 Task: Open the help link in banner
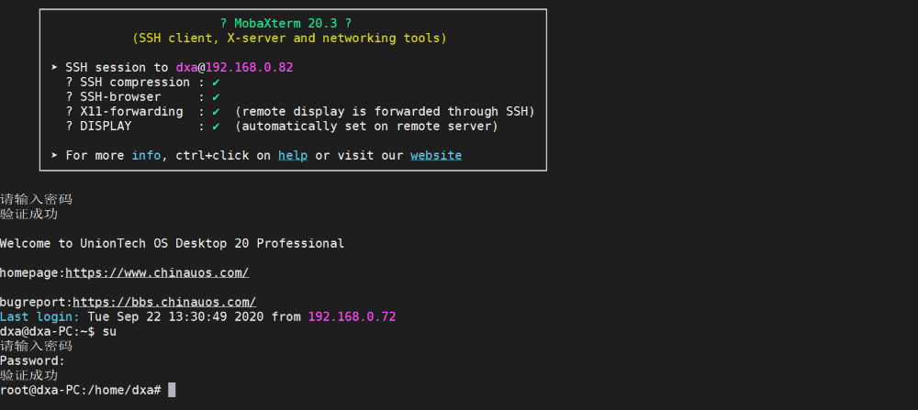tap(293, 156)
